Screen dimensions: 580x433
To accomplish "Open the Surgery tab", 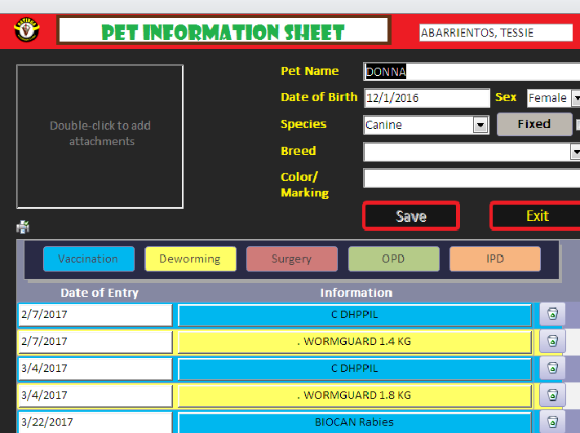I will [x=291, y=258].
